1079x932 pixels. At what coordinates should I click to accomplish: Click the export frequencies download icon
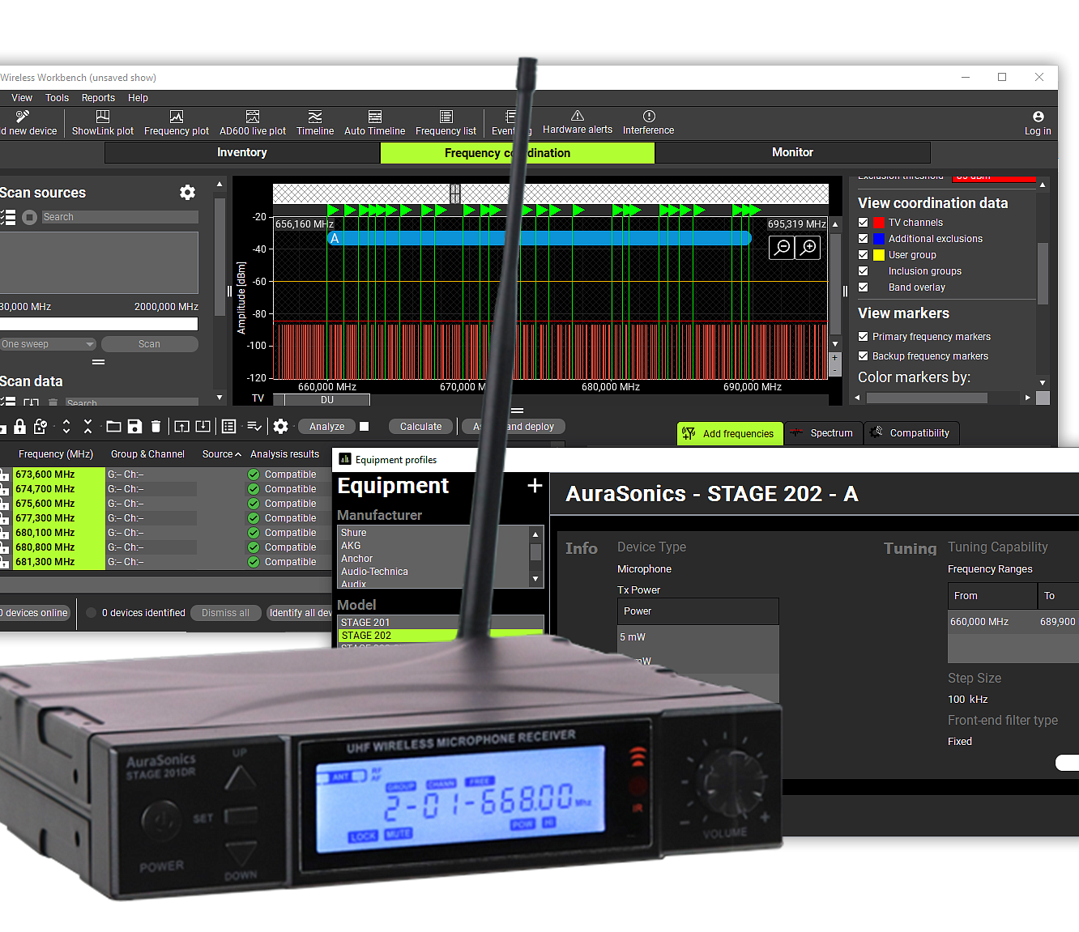pyautogui.click(x=203, y=426)
